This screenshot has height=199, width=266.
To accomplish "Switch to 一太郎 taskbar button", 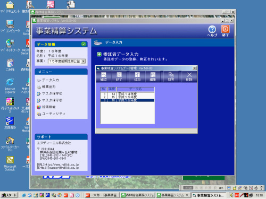I will point(102,195).
